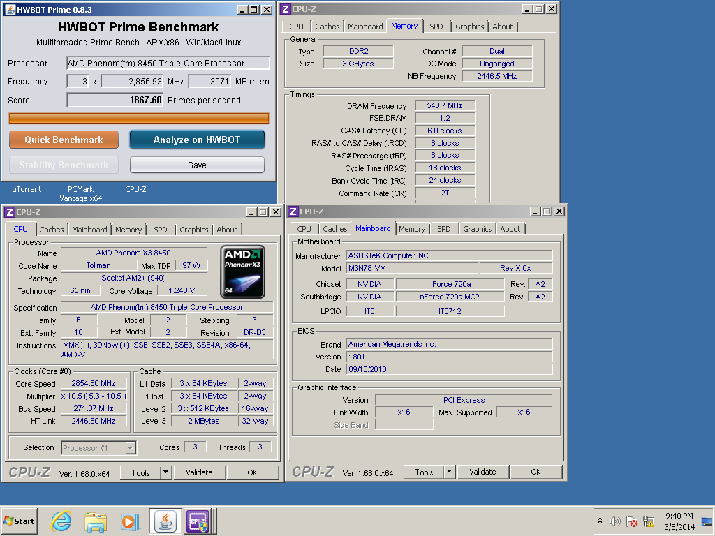Viewport: 715px width, 536px height.
Task: Switch to the CPU-Z taskbar item
Action: (198, 521)
